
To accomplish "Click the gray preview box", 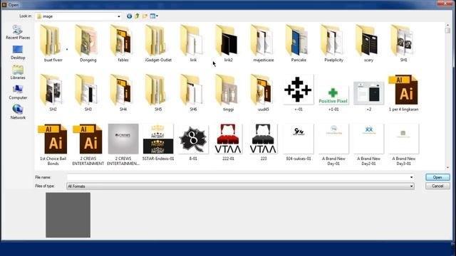I will [x=68, y=215].
